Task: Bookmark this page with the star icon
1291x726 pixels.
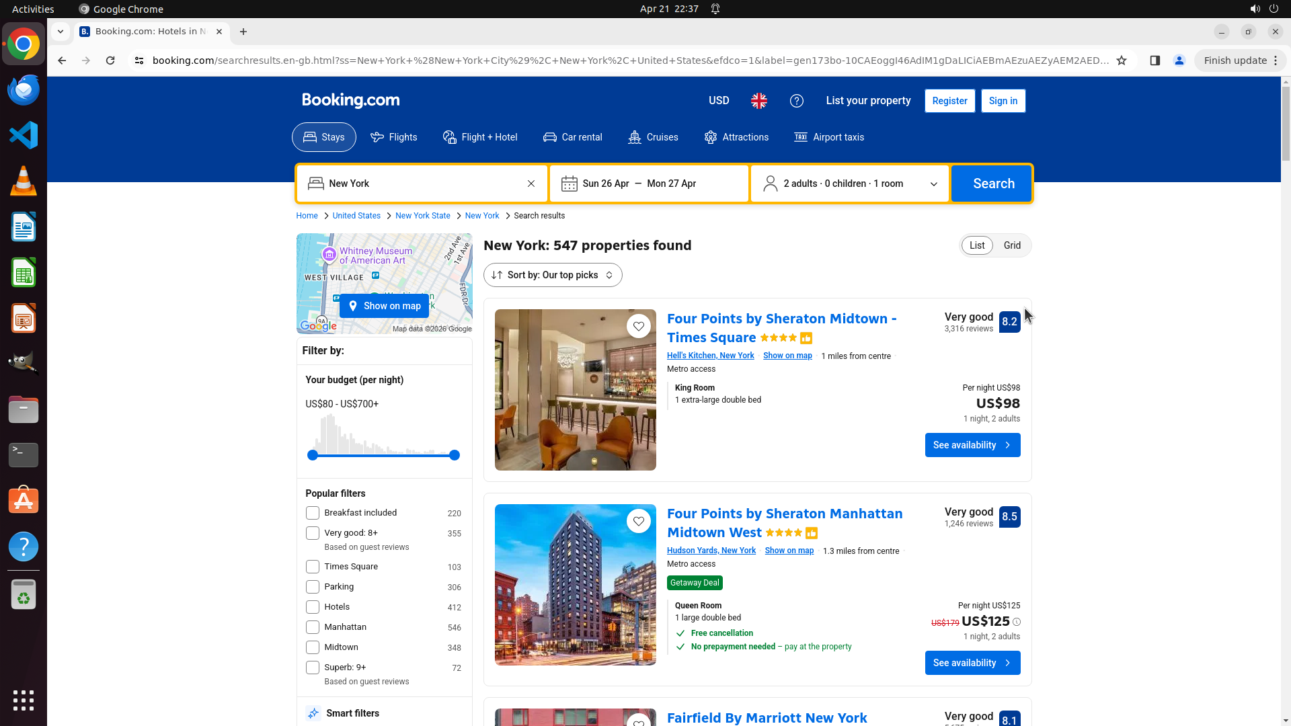Action: (x=1122, y=61)
